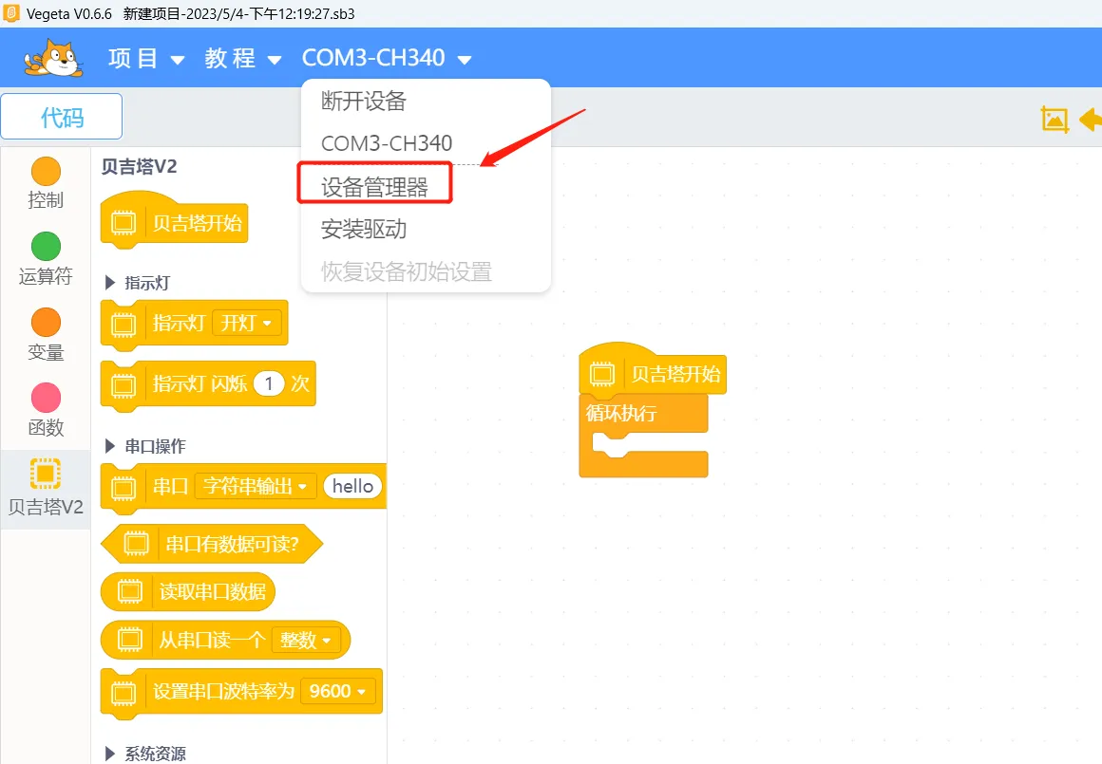Open the 指示灯 开灯 dropdown

[x=246, y=324]
